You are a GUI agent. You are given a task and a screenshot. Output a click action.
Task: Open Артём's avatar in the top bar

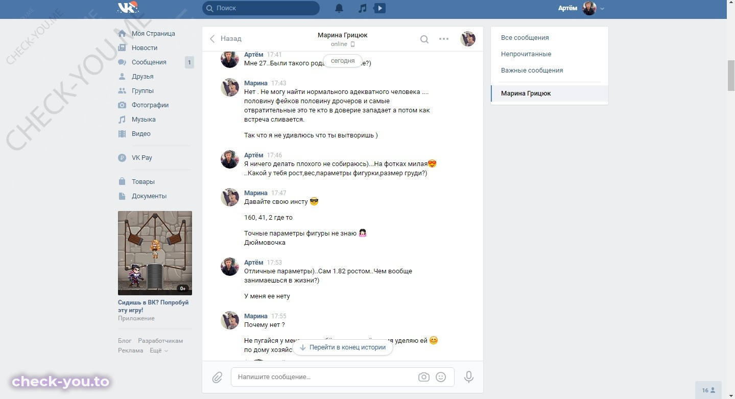coord(589,8)
